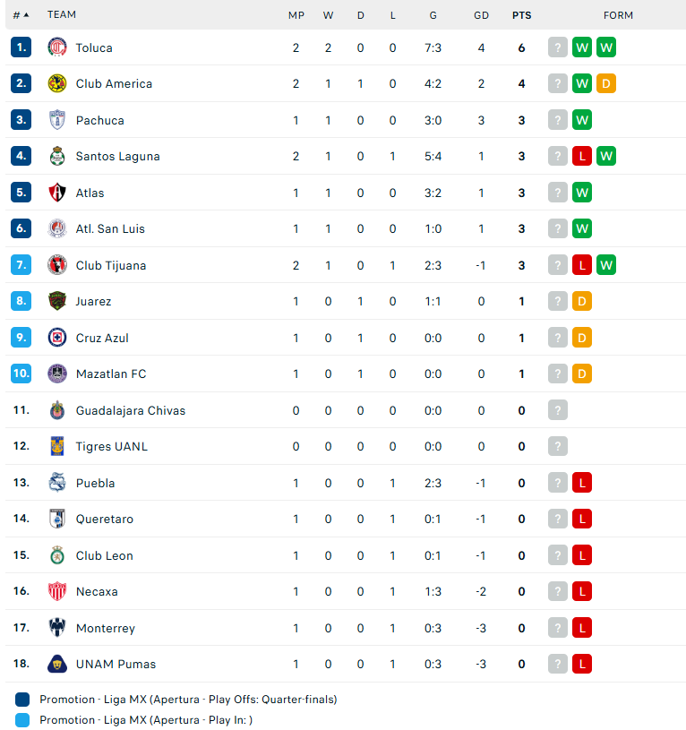686x730 pixels.
Task: Click Club Tijuana team name
Action: 111,265
